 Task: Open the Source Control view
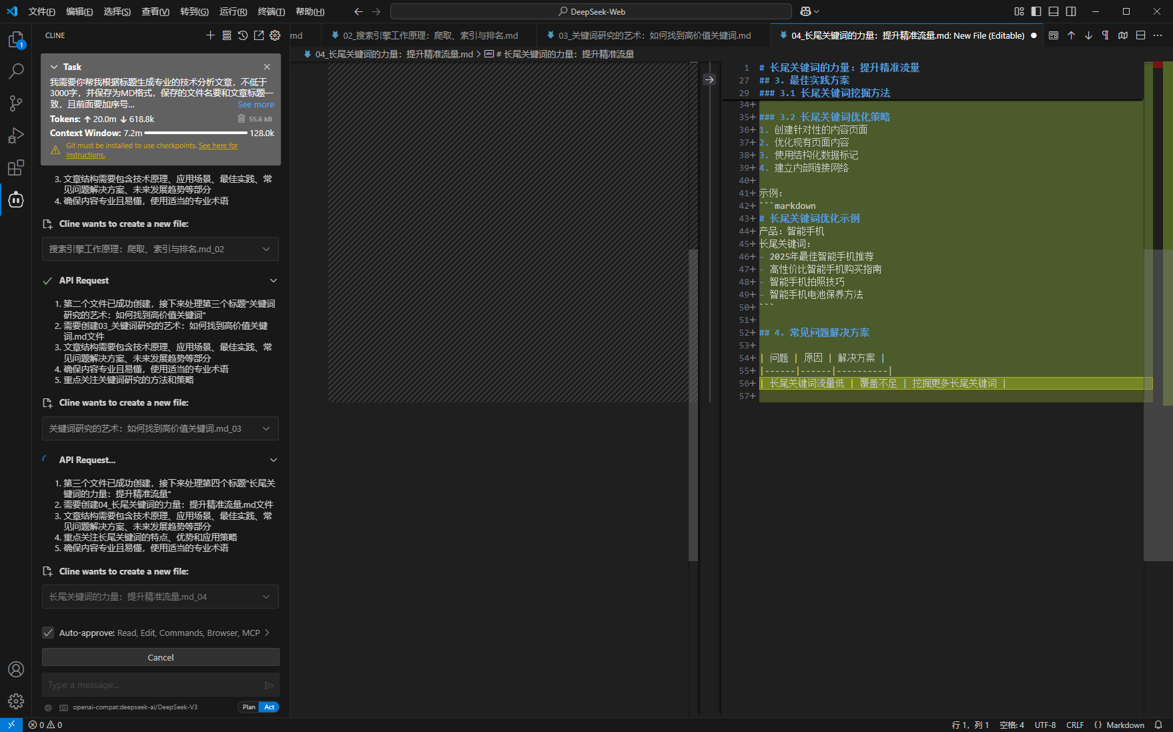click(x=16, y=103)
